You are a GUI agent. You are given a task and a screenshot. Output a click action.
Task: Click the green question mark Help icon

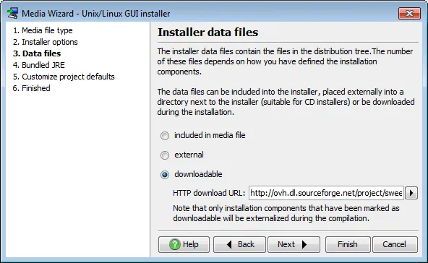click(x=175, y=244)
